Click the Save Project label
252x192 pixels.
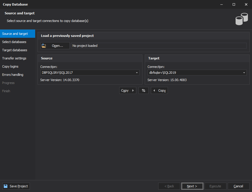click(19, 186)
